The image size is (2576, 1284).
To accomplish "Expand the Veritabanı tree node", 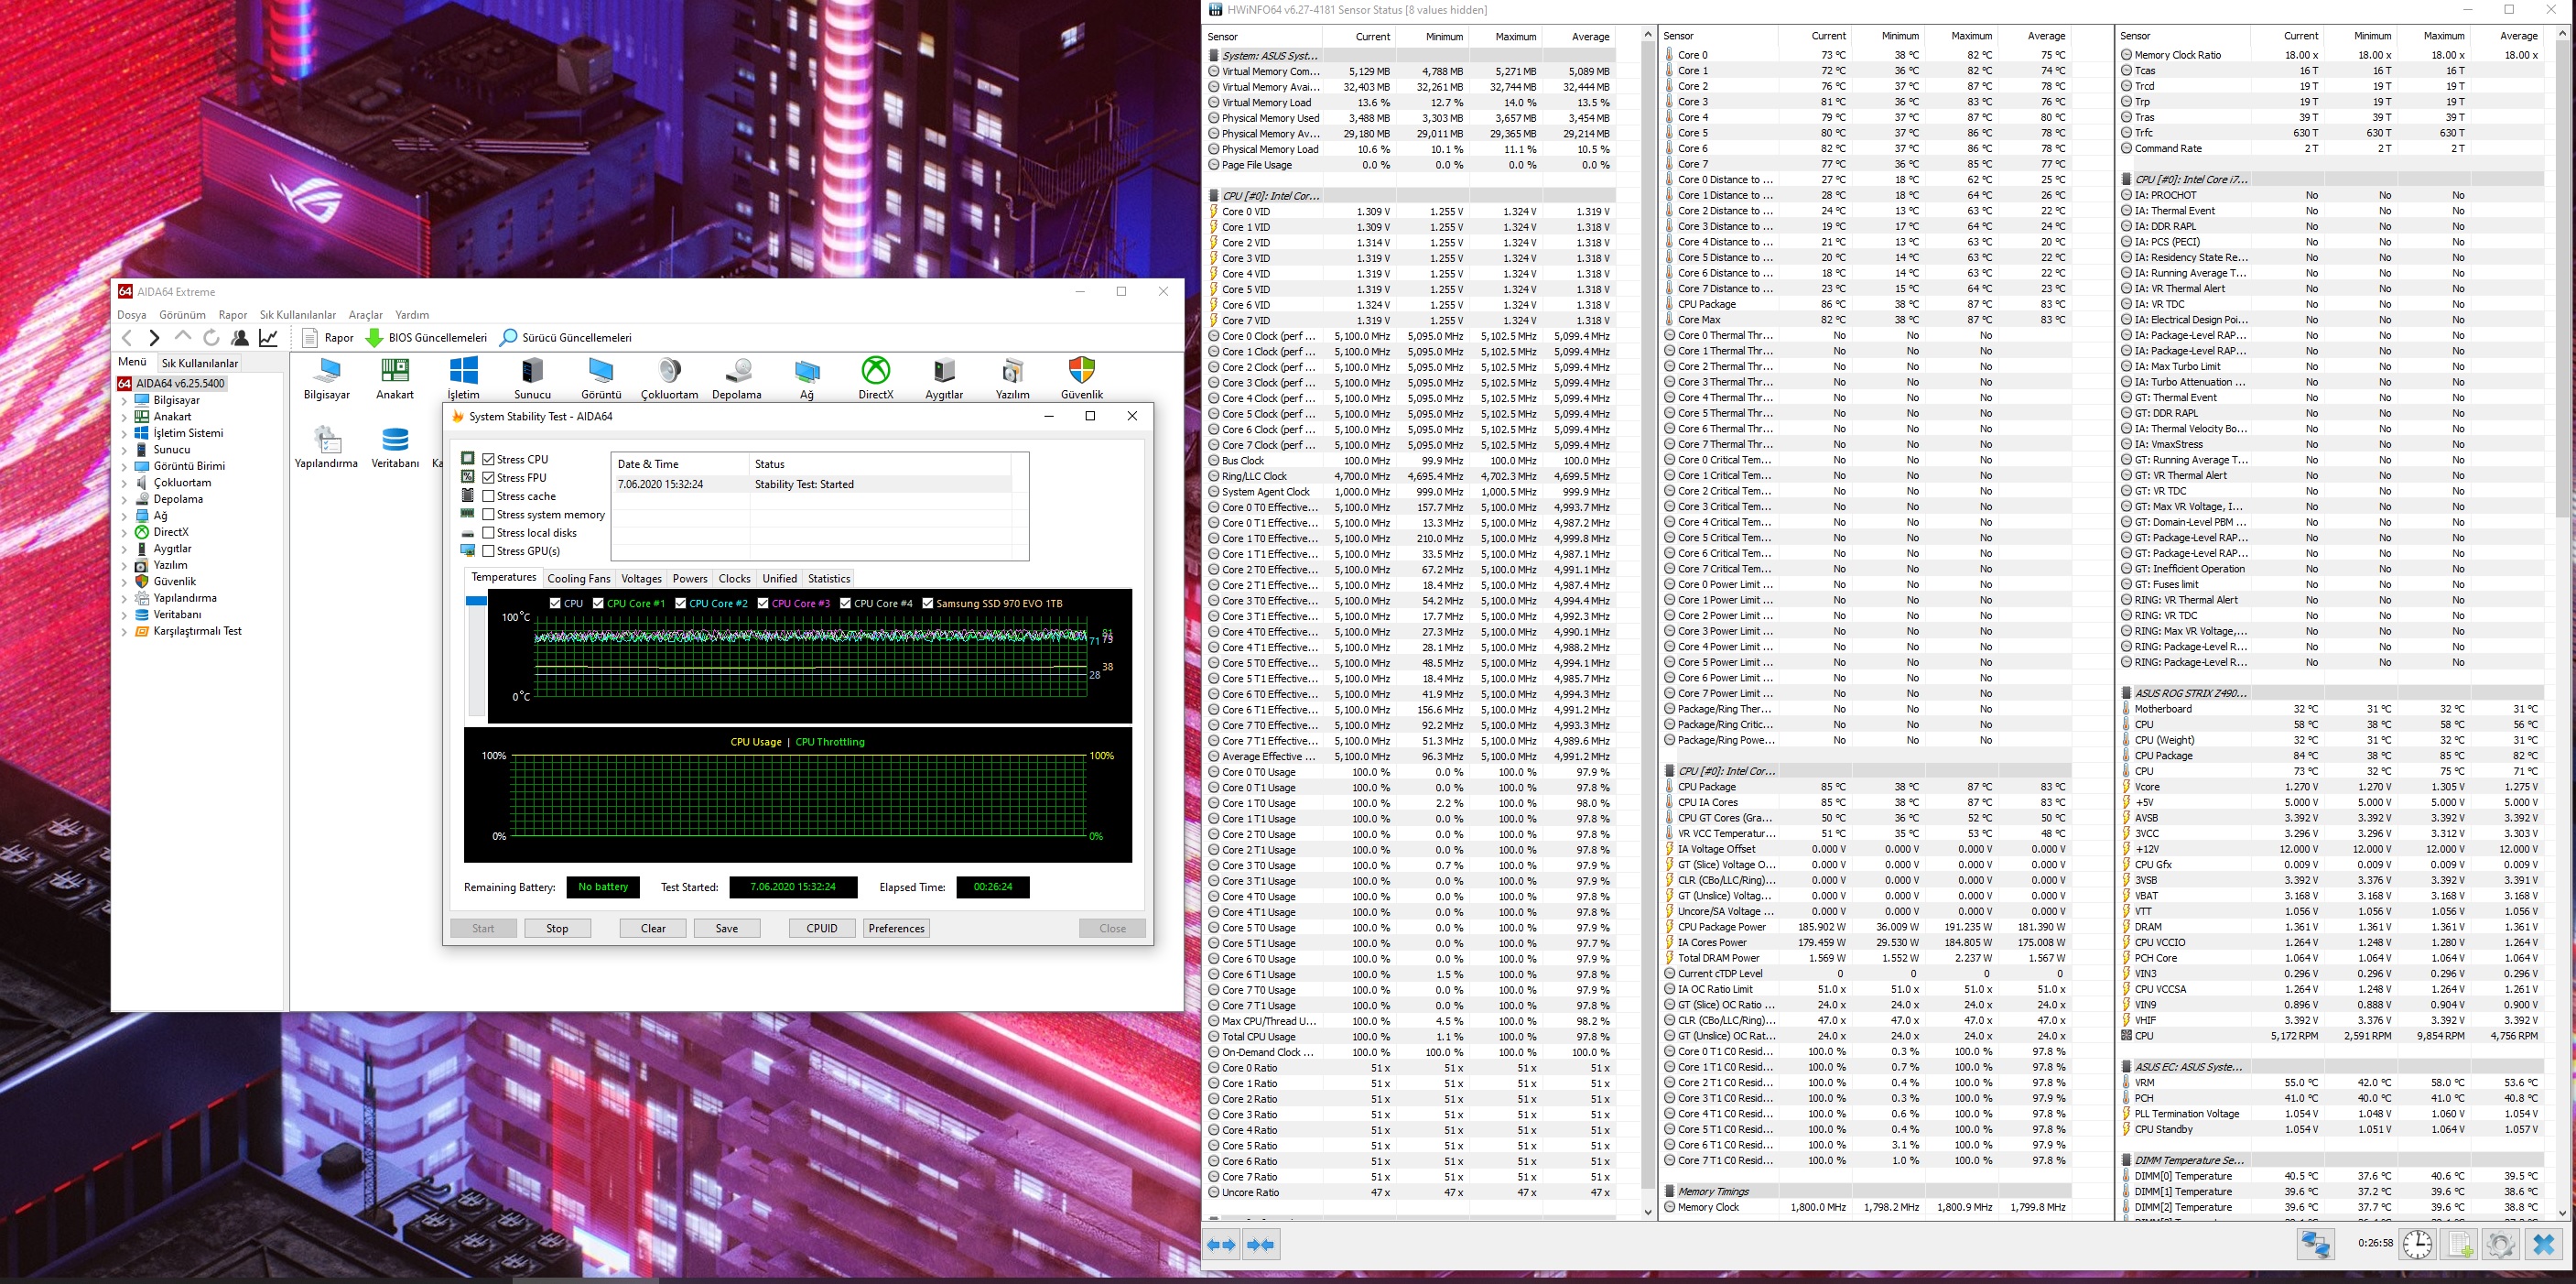I will pos(124,615).
